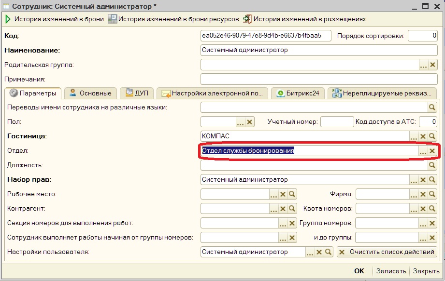The image size is (445, 281).
Task: Clear the Контрагент field
Action: pyautogui.click(x=283, y=209)
